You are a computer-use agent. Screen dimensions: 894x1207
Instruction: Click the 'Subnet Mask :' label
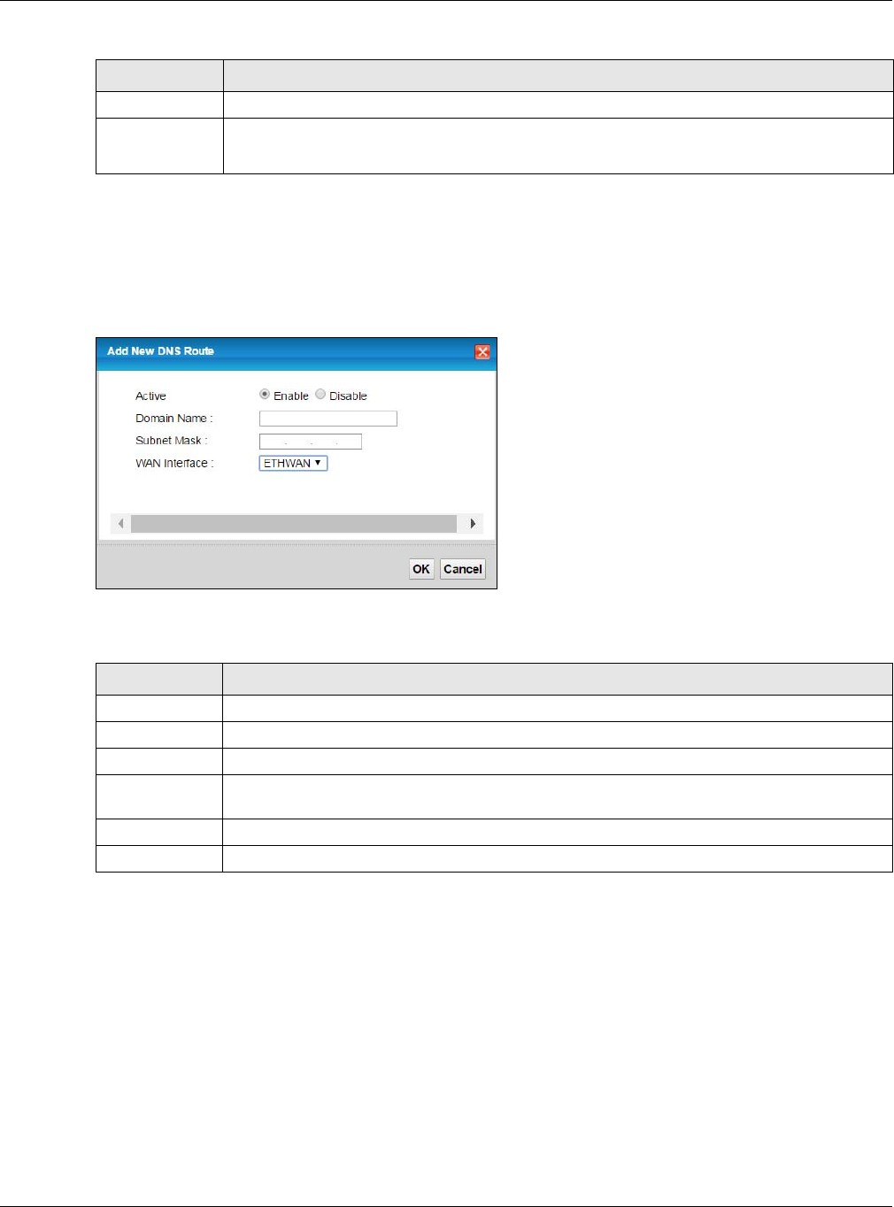(x=172, y=441)
